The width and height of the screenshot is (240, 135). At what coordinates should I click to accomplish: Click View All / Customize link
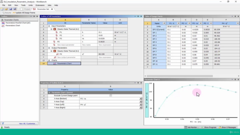pyautogui.click(x=28, y=123)
